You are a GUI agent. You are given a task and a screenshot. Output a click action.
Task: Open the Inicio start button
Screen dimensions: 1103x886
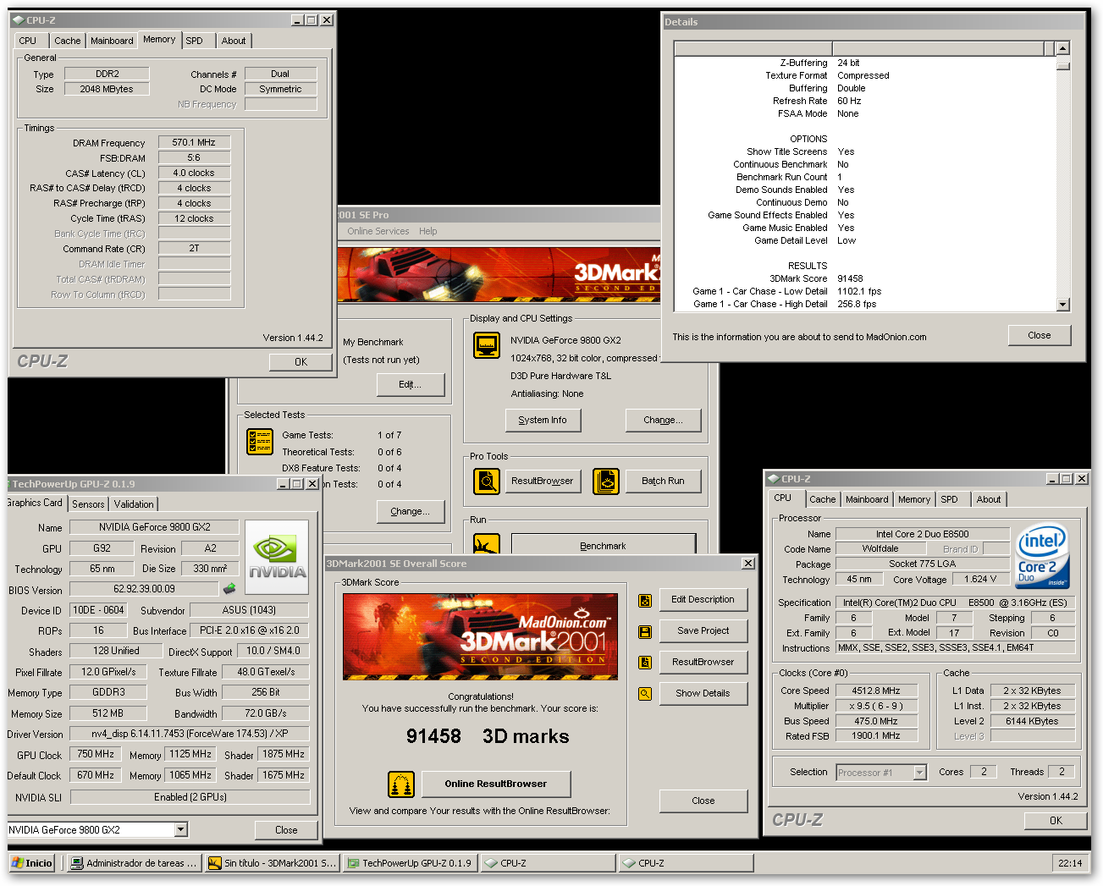point(32,863)
